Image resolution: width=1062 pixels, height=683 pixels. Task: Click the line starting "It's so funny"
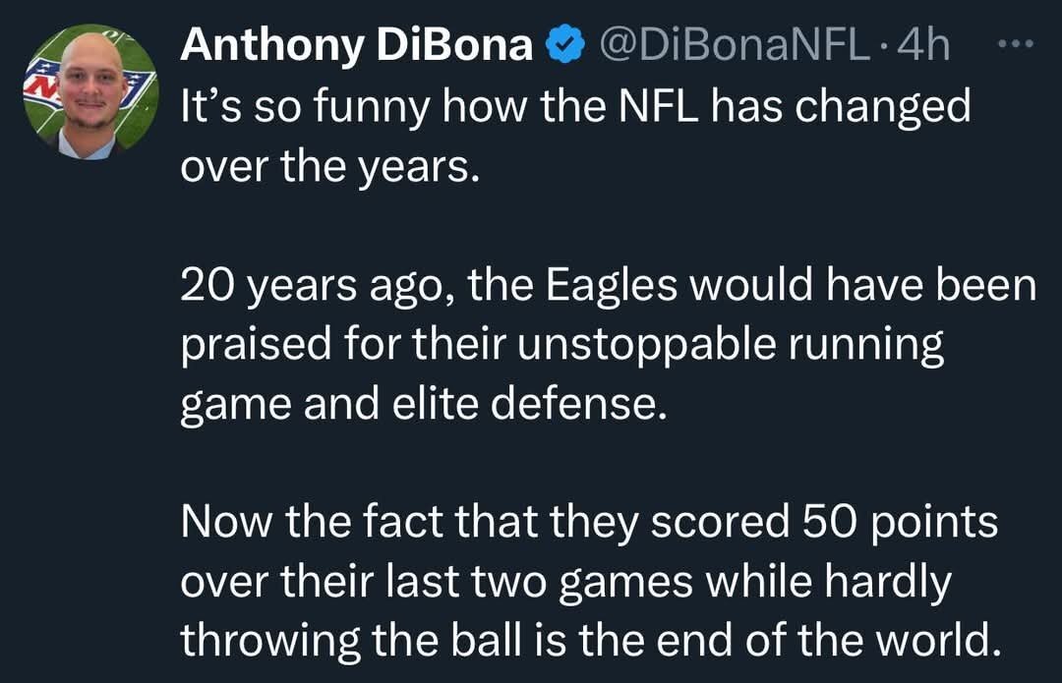click(574, 107)
